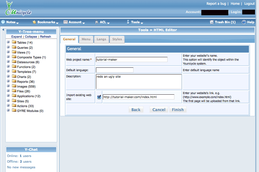This screenshot has height=172, width=259.
Task: Click the Notes speech bubble icon
Action: coord(3,22)
